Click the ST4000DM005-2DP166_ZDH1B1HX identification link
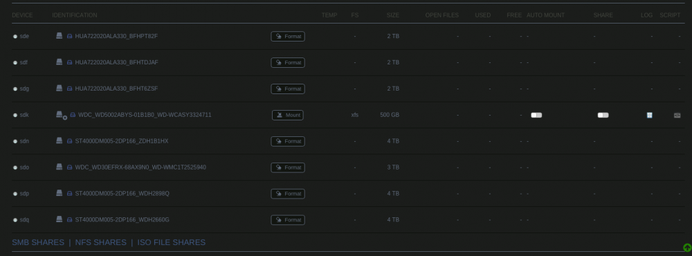 click(122, 141)
